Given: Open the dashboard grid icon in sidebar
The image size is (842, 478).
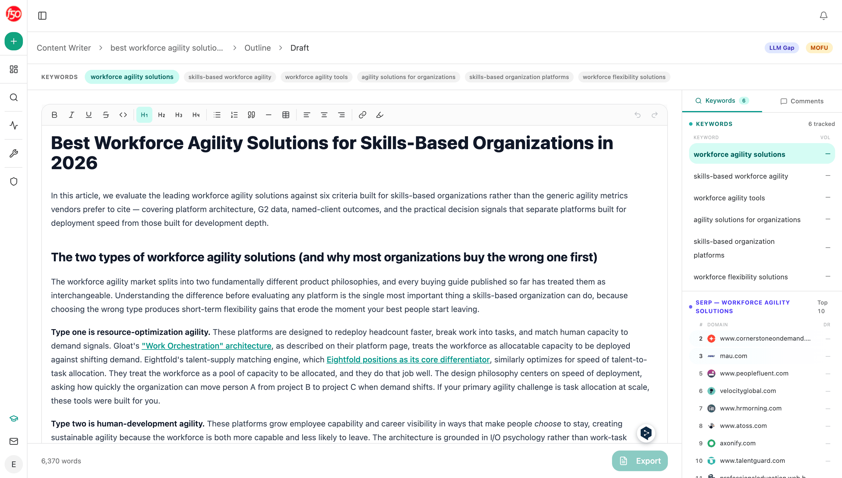Looking at the screenshot, I should click(13, 69).
